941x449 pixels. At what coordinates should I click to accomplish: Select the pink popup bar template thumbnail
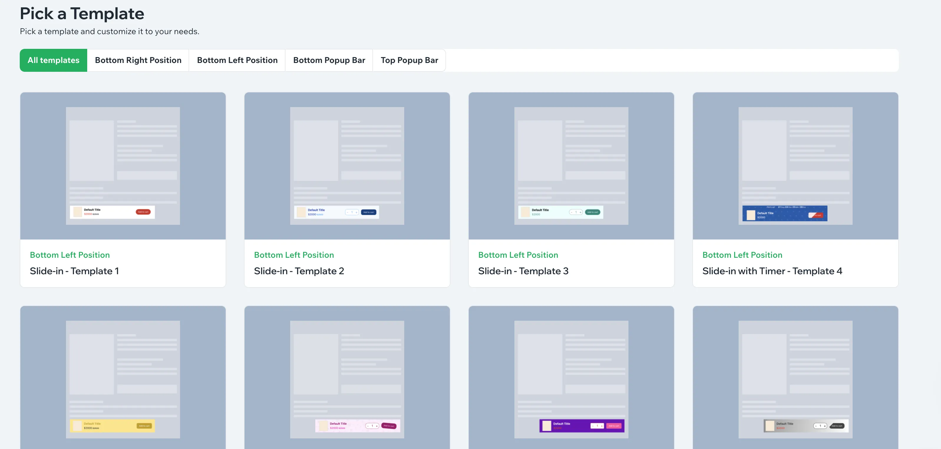click(347, 379)
